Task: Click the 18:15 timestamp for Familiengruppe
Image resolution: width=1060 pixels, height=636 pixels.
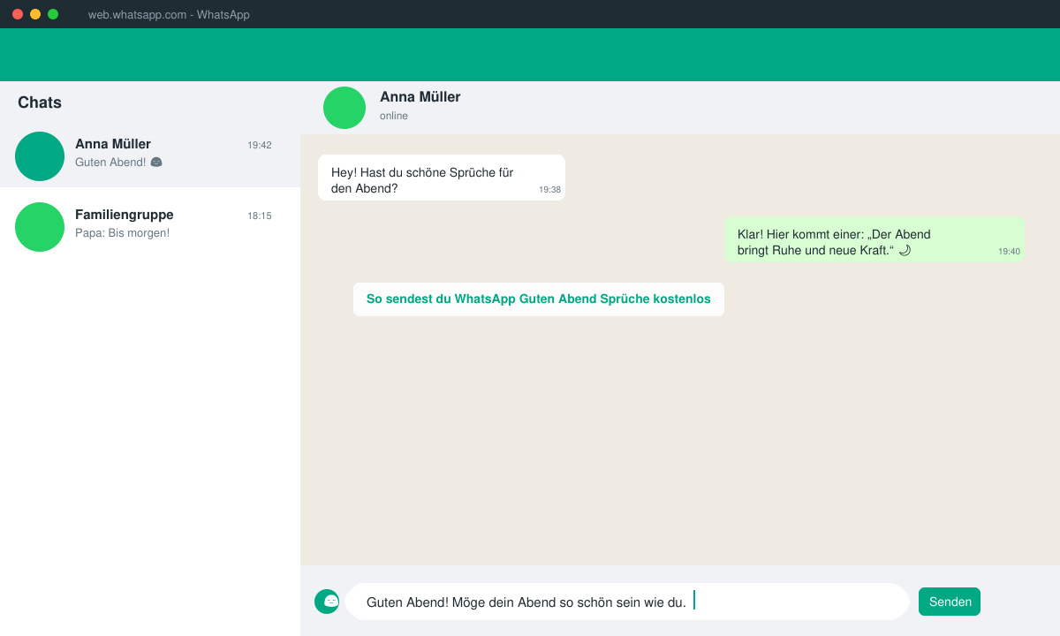Action: coord(260,216)
